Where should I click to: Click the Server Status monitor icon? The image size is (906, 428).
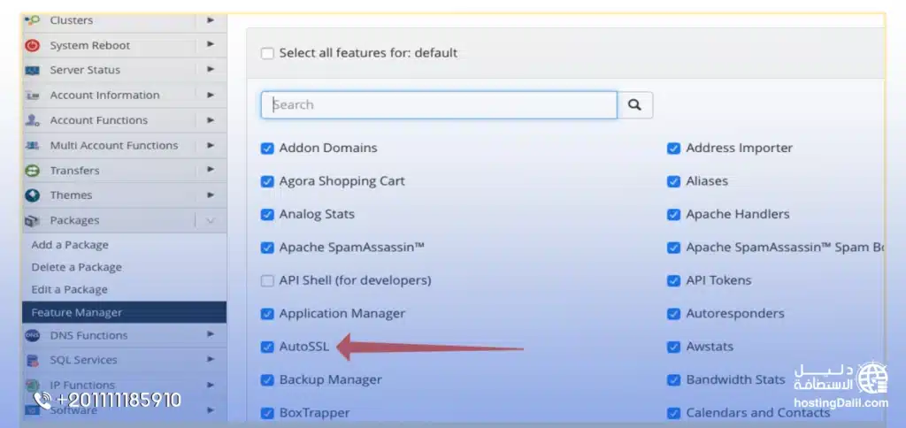(33, 70)
